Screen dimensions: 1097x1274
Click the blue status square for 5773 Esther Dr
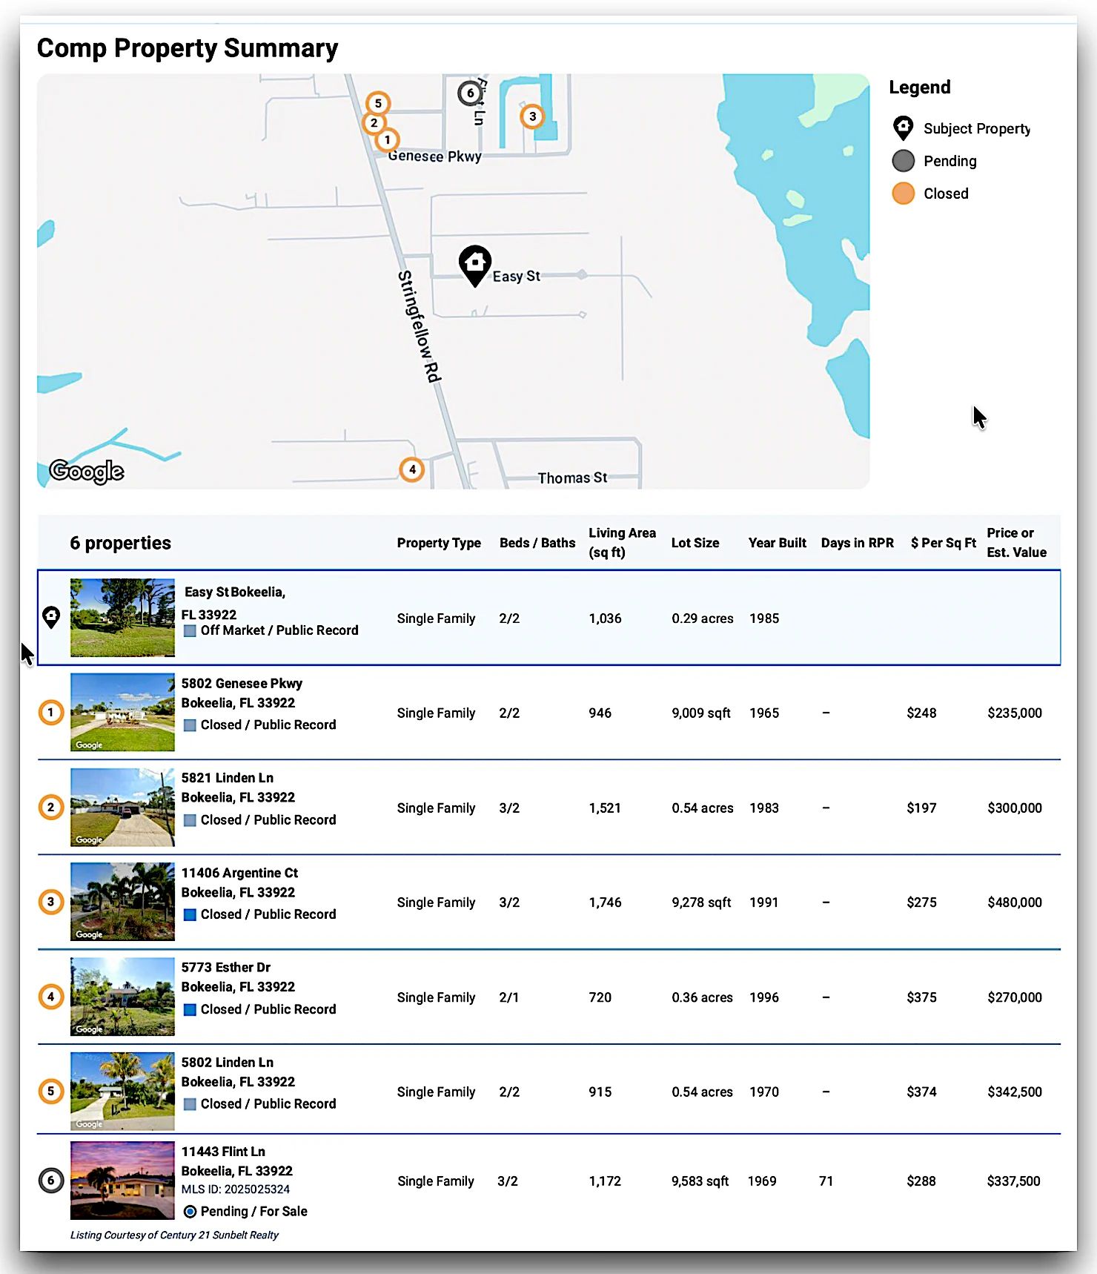click(x=190, y=1010)
